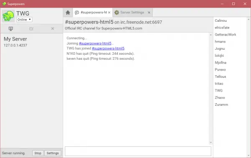This screenshot has width=251, height=158.
Task: Open the home tab icon
Action: pyautogui.click(x=68, y=13)
